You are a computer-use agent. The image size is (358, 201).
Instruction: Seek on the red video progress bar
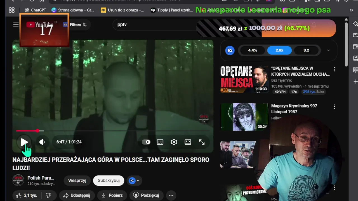[113, 131]
